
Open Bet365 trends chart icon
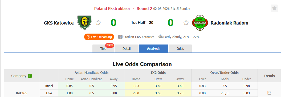coord(269,93)
